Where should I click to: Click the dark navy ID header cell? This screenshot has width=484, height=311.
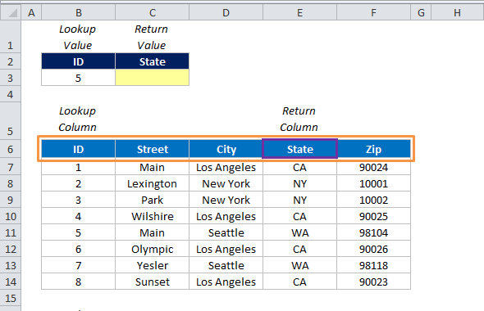[x=79, y=61]
